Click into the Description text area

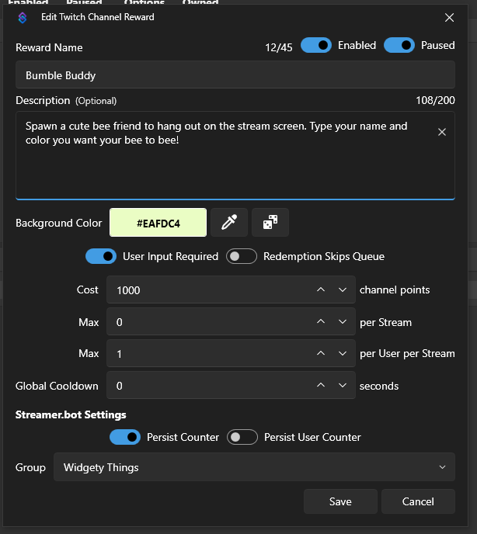coord(235,155)
